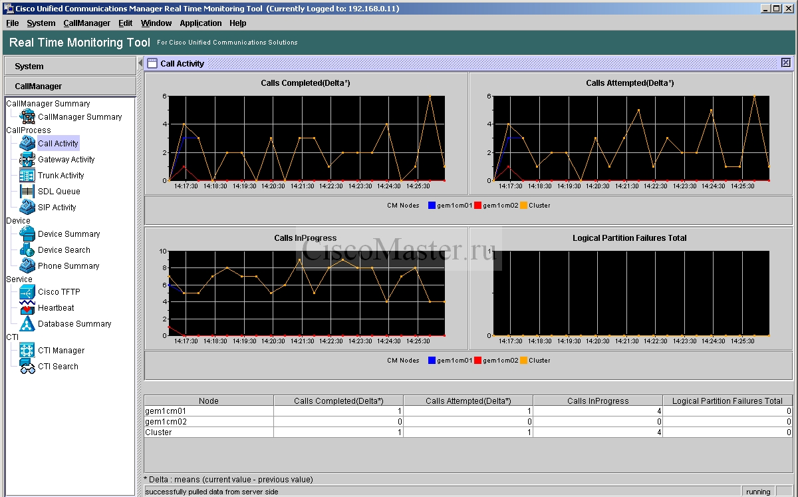Click the running status indicator
This screenshot has width=798, height=497.
[758, 492]
